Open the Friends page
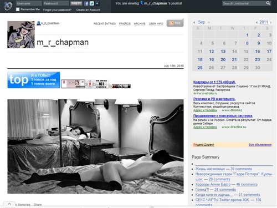Image resolution: width=277 pixels, height=208 pixels. [x=125, y=24]
